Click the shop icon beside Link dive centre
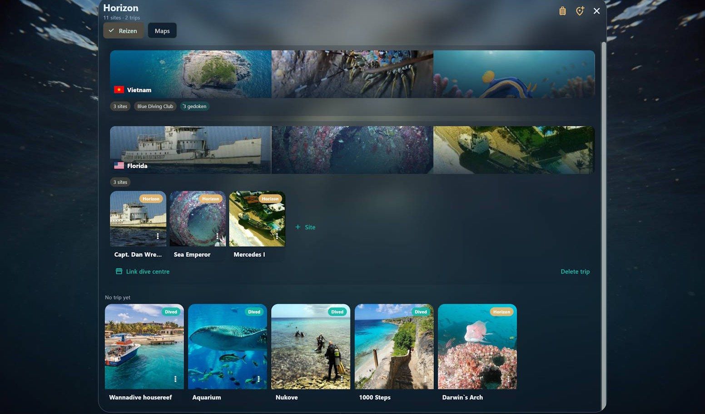Image resolution: width=705 pixels, height=414 pixels. (x=119, y=271)
